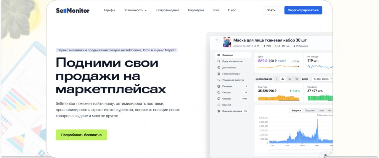Open Упущенная выручка in the sidebar
Viewport: 379px width, 158px height.
[233, 80]
